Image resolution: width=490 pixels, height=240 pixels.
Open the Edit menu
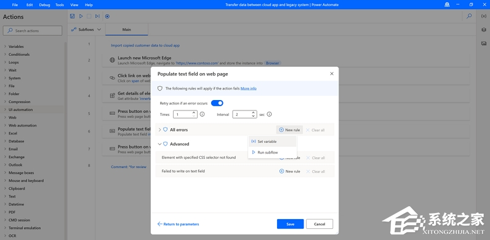pyautogui.click(x=30, y=5)
